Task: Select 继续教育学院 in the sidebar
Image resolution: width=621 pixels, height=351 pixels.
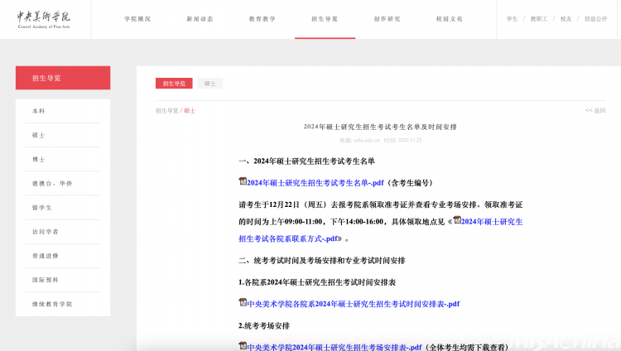Action: pyautogui.click(x=52, y=305)
